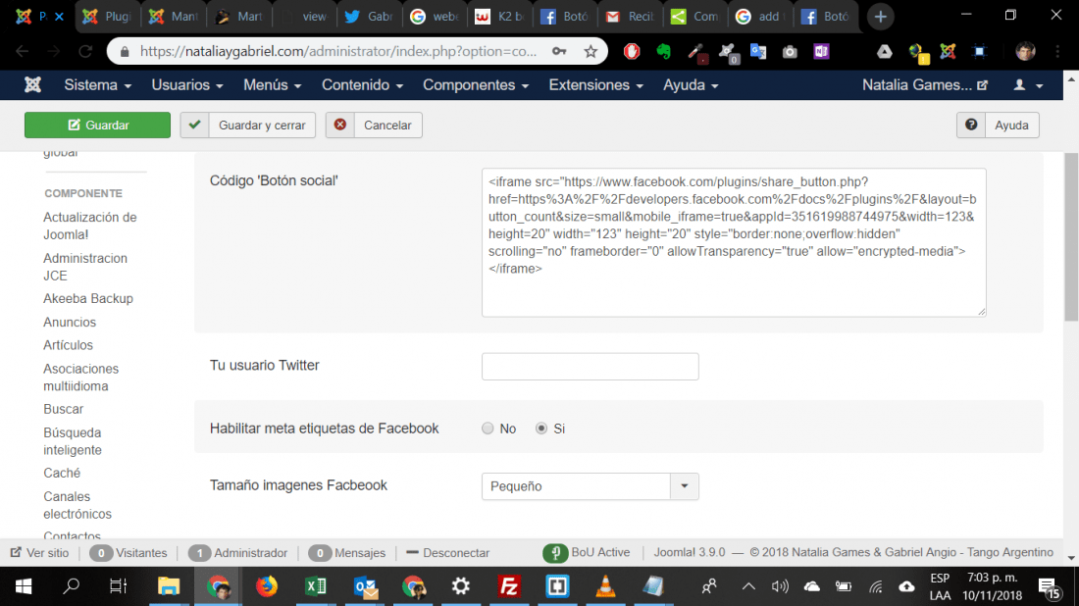Switch to the Plugi browser tab
Viewport: 1079px width, 606px height.
click(107, 17)
